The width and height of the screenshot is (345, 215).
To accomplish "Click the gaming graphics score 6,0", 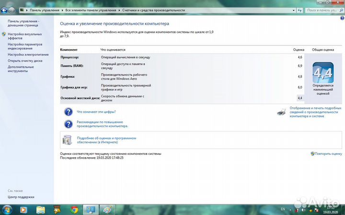I will 300,87.
